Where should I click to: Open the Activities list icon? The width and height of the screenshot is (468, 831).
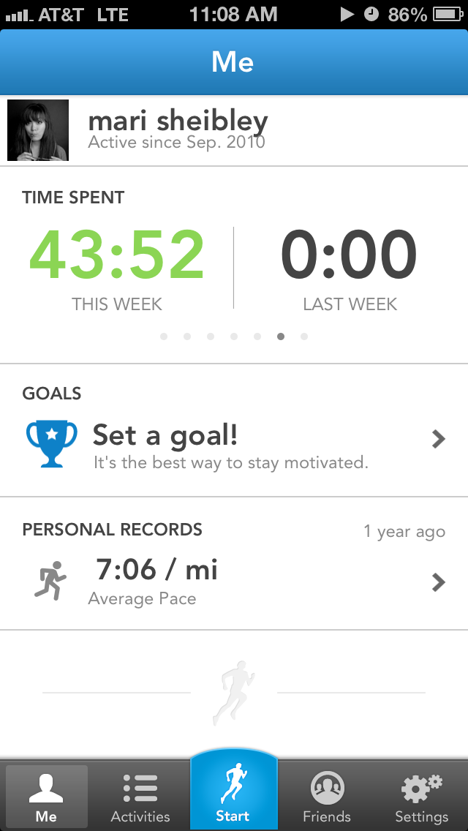140,789
